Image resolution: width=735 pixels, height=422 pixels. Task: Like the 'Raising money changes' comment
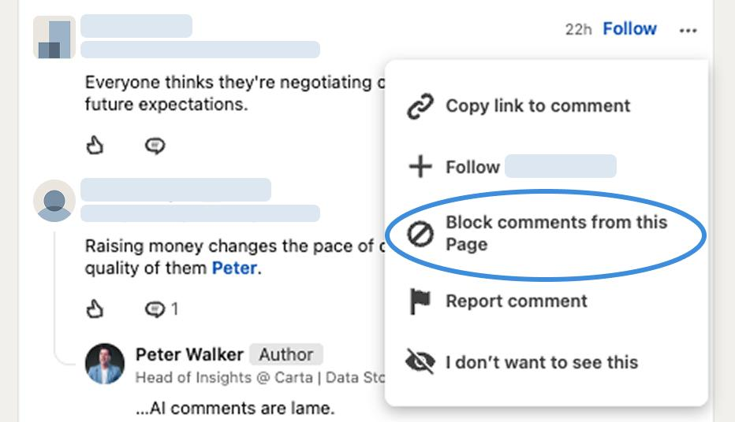[95, 309]
